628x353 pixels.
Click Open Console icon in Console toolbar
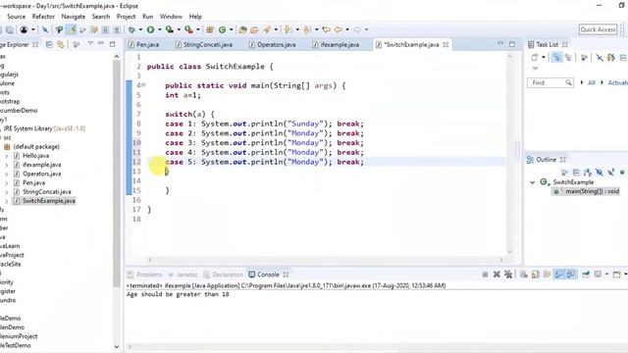click(x=616, y=275)
